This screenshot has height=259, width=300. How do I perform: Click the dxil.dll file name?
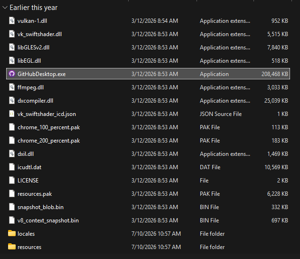click(x=26, y=154)
